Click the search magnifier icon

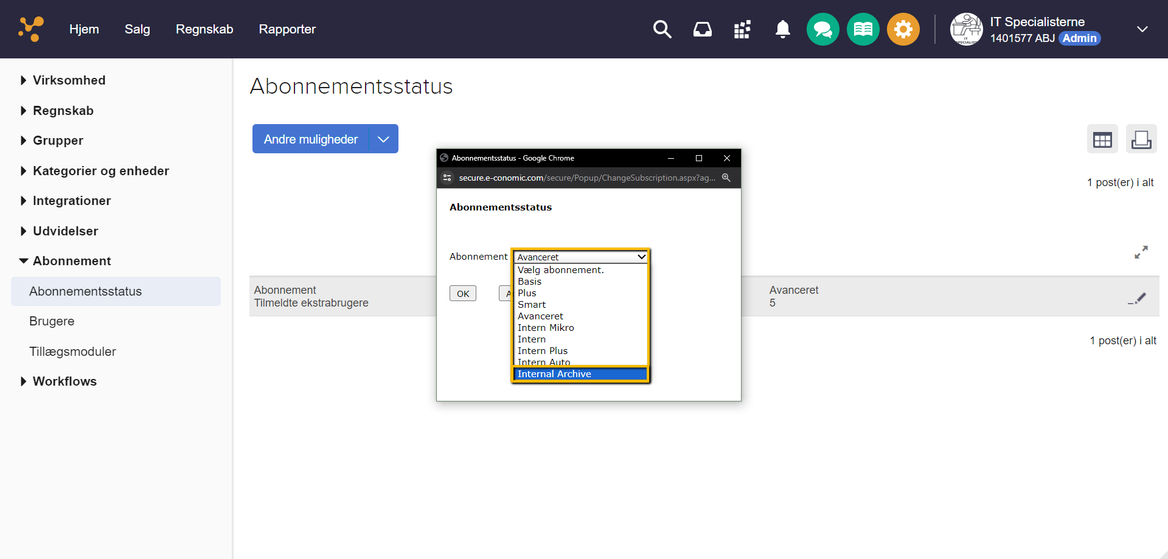coord(662,29)
